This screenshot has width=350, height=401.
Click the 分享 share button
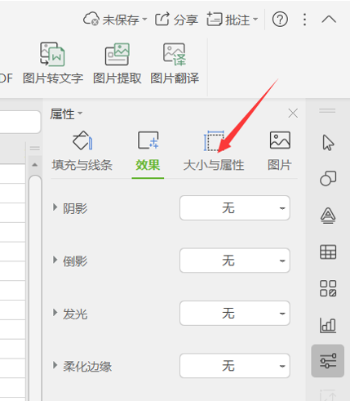176,20
